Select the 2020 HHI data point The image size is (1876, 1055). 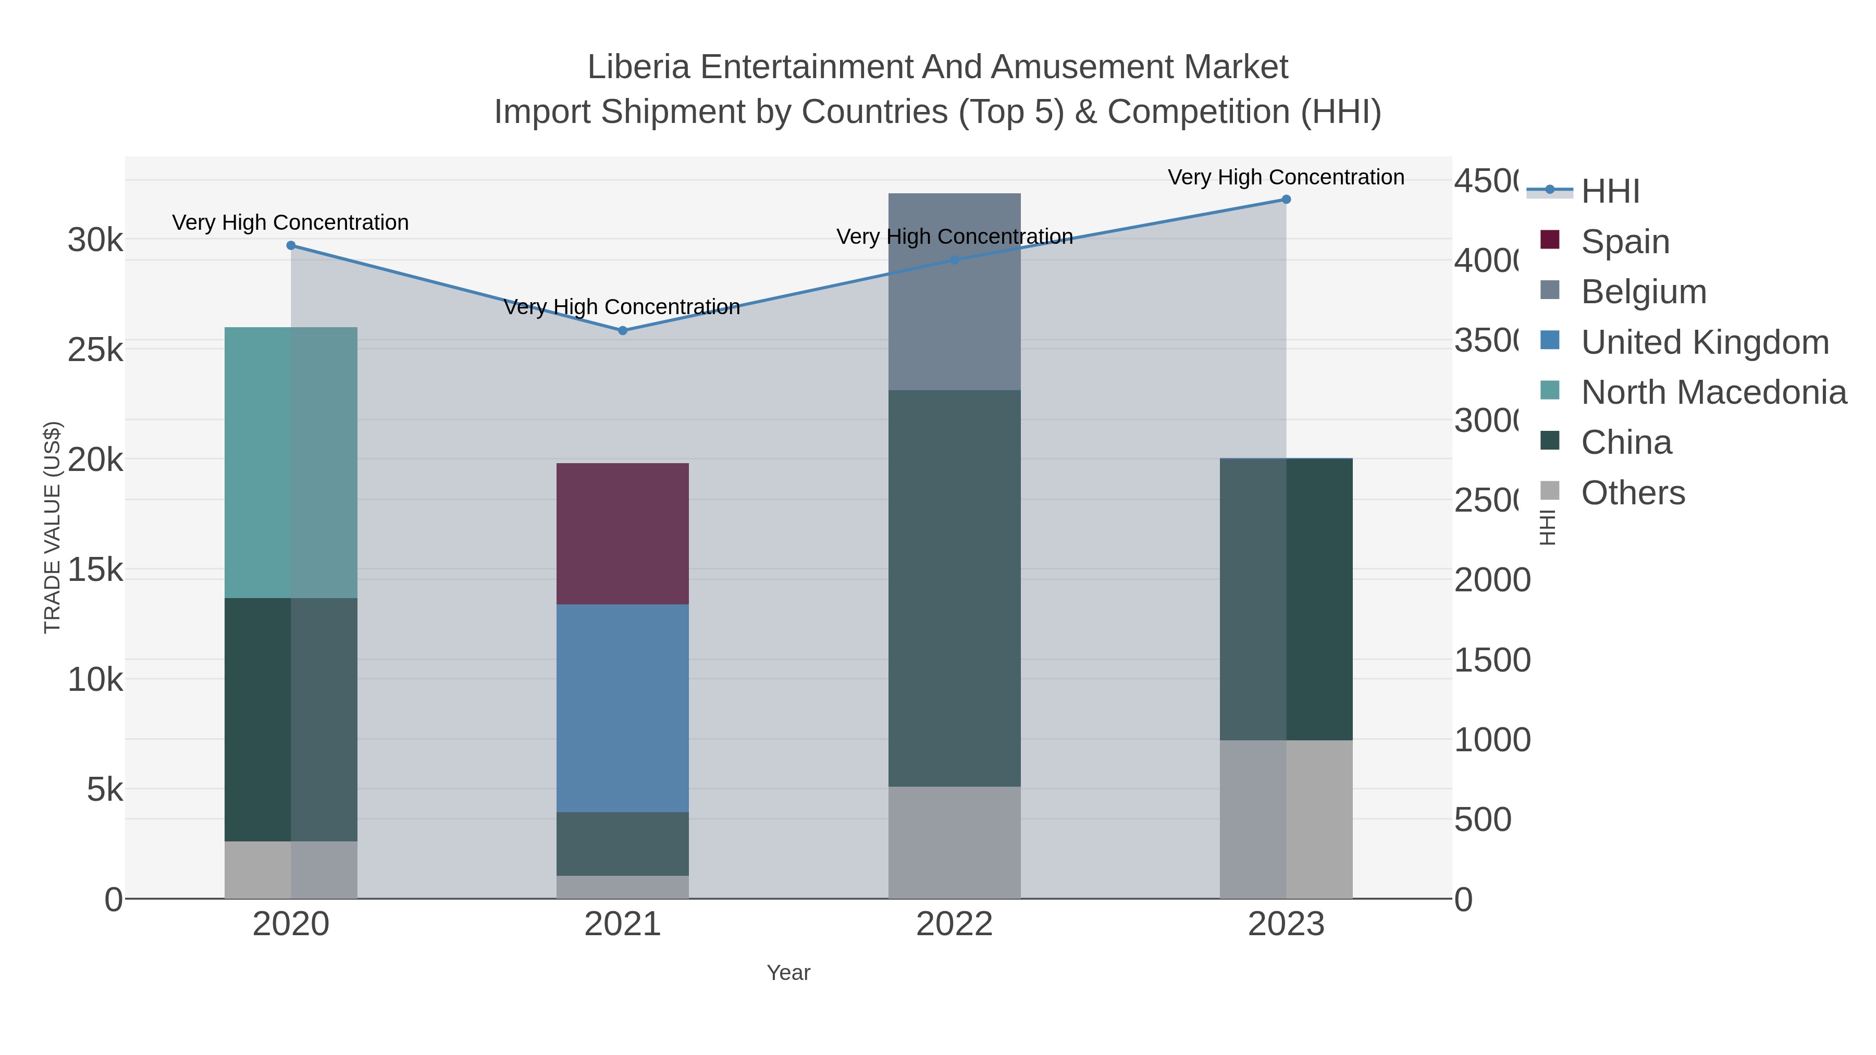click(x=291, y=245)
